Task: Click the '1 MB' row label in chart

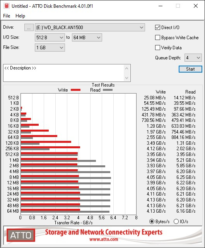Action: coord(14,160)
